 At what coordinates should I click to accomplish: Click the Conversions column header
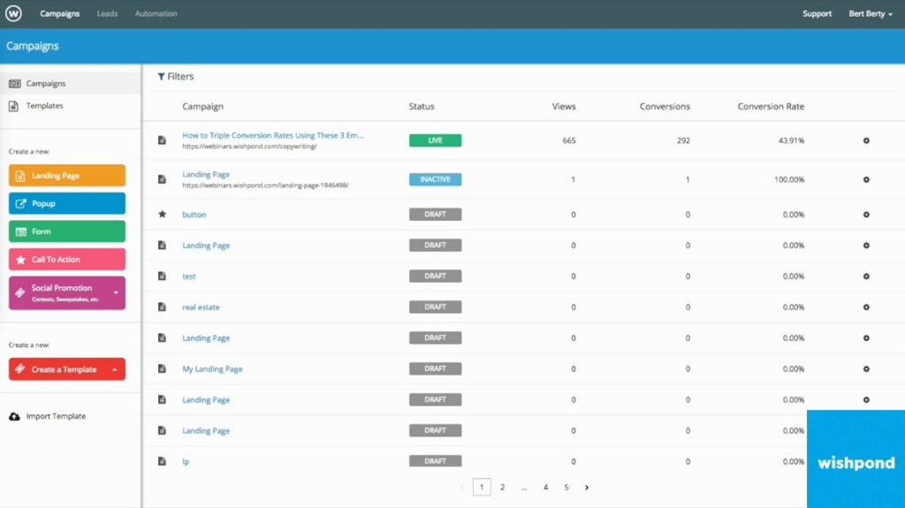click(665, 106)
